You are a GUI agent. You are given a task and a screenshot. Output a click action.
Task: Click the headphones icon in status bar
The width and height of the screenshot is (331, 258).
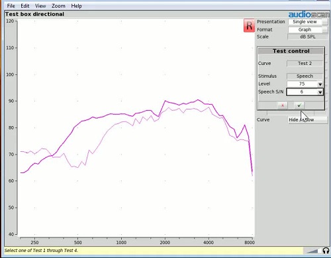(x=326, y=251)
